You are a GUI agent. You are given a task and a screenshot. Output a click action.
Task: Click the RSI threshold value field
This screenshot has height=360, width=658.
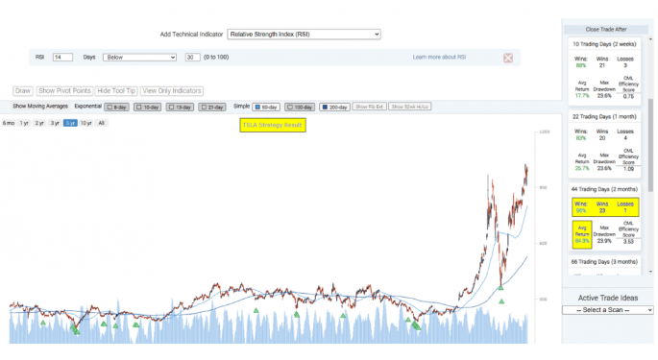click(x=192, y=57)
